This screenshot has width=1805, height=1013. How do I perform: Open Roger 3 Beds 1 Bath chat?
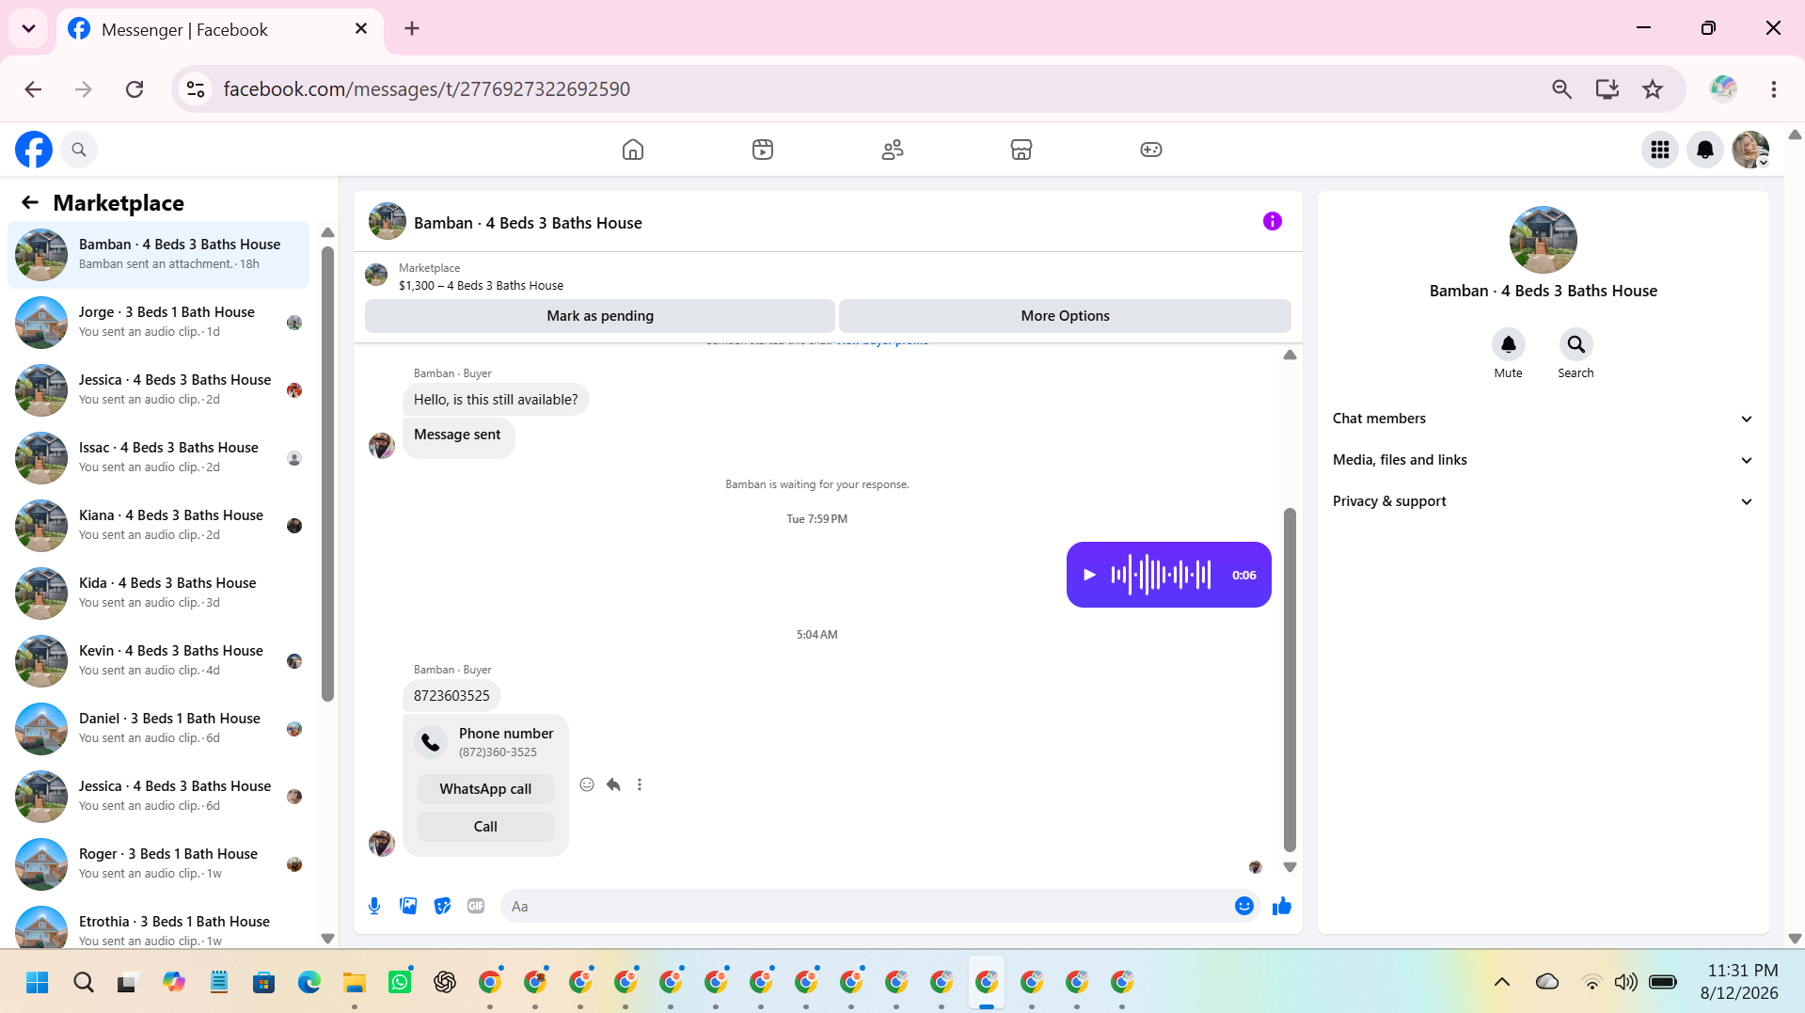click(158, 864)
